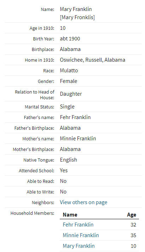
Task: Click the Birth Year value abt 1900
Action: pos(70,39)
